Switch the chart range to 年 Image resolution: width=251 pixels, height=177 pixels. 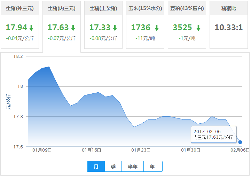[x=153, y=167]
